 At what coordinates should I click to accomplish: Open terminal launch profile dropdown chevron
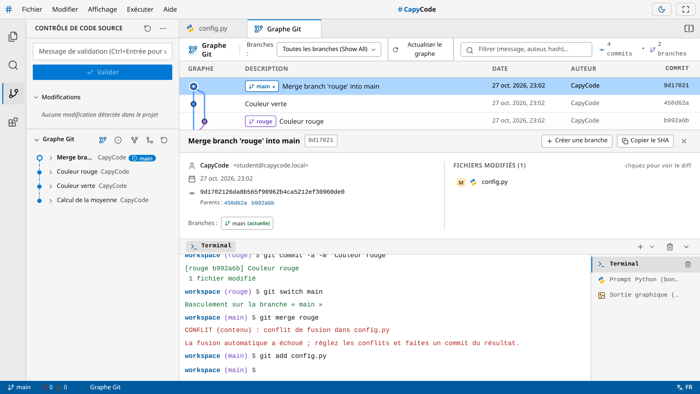click(x=652, y=247)
